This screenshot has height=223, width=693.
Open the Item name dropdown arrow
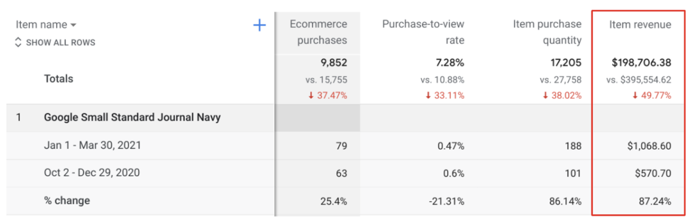pos(73,25)
